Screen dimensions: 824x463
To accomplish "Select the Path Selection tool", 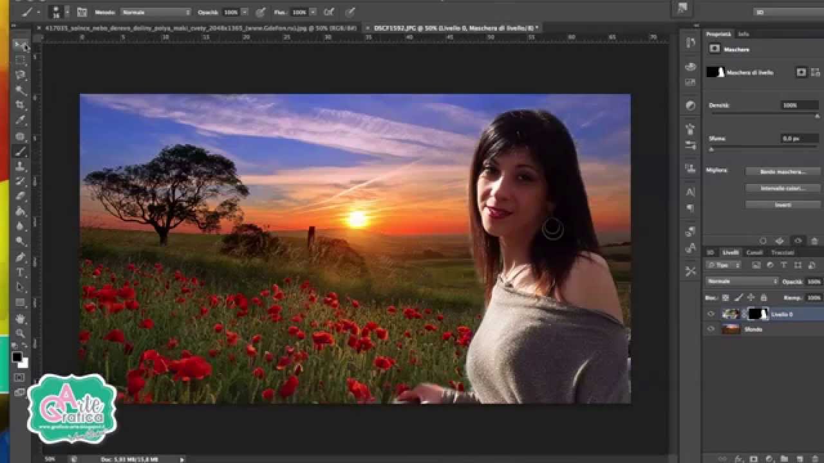I will 21,287.
